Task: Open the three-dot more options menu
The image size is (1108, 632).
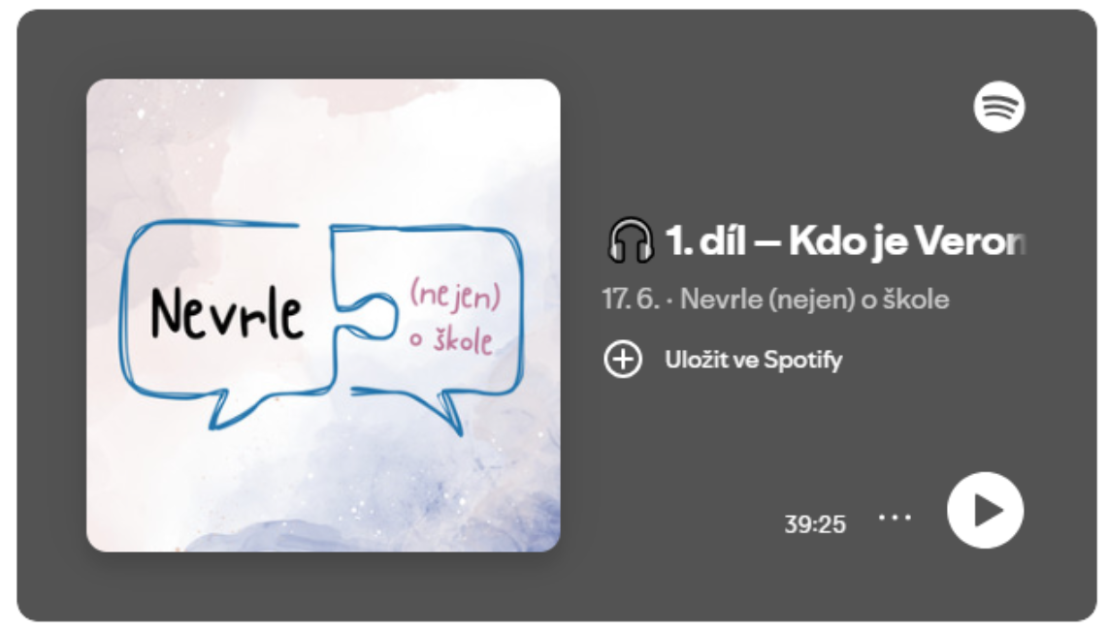Action: [x=895, y=518]
